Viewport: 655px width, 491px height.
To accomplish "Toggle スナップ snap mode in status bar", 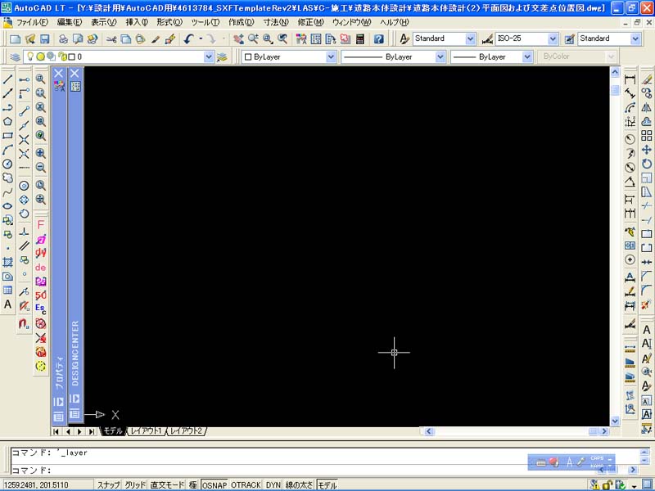I will 109,484.
